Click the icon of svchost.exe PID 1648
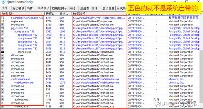Image resolution: width=203 pixels, height=109 pixels. [x=3, y=59]
